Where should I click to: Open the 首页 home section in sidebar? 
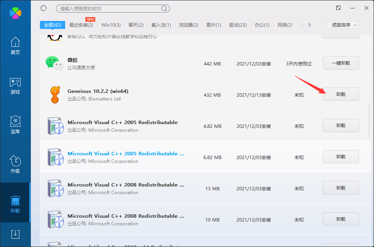15,46
